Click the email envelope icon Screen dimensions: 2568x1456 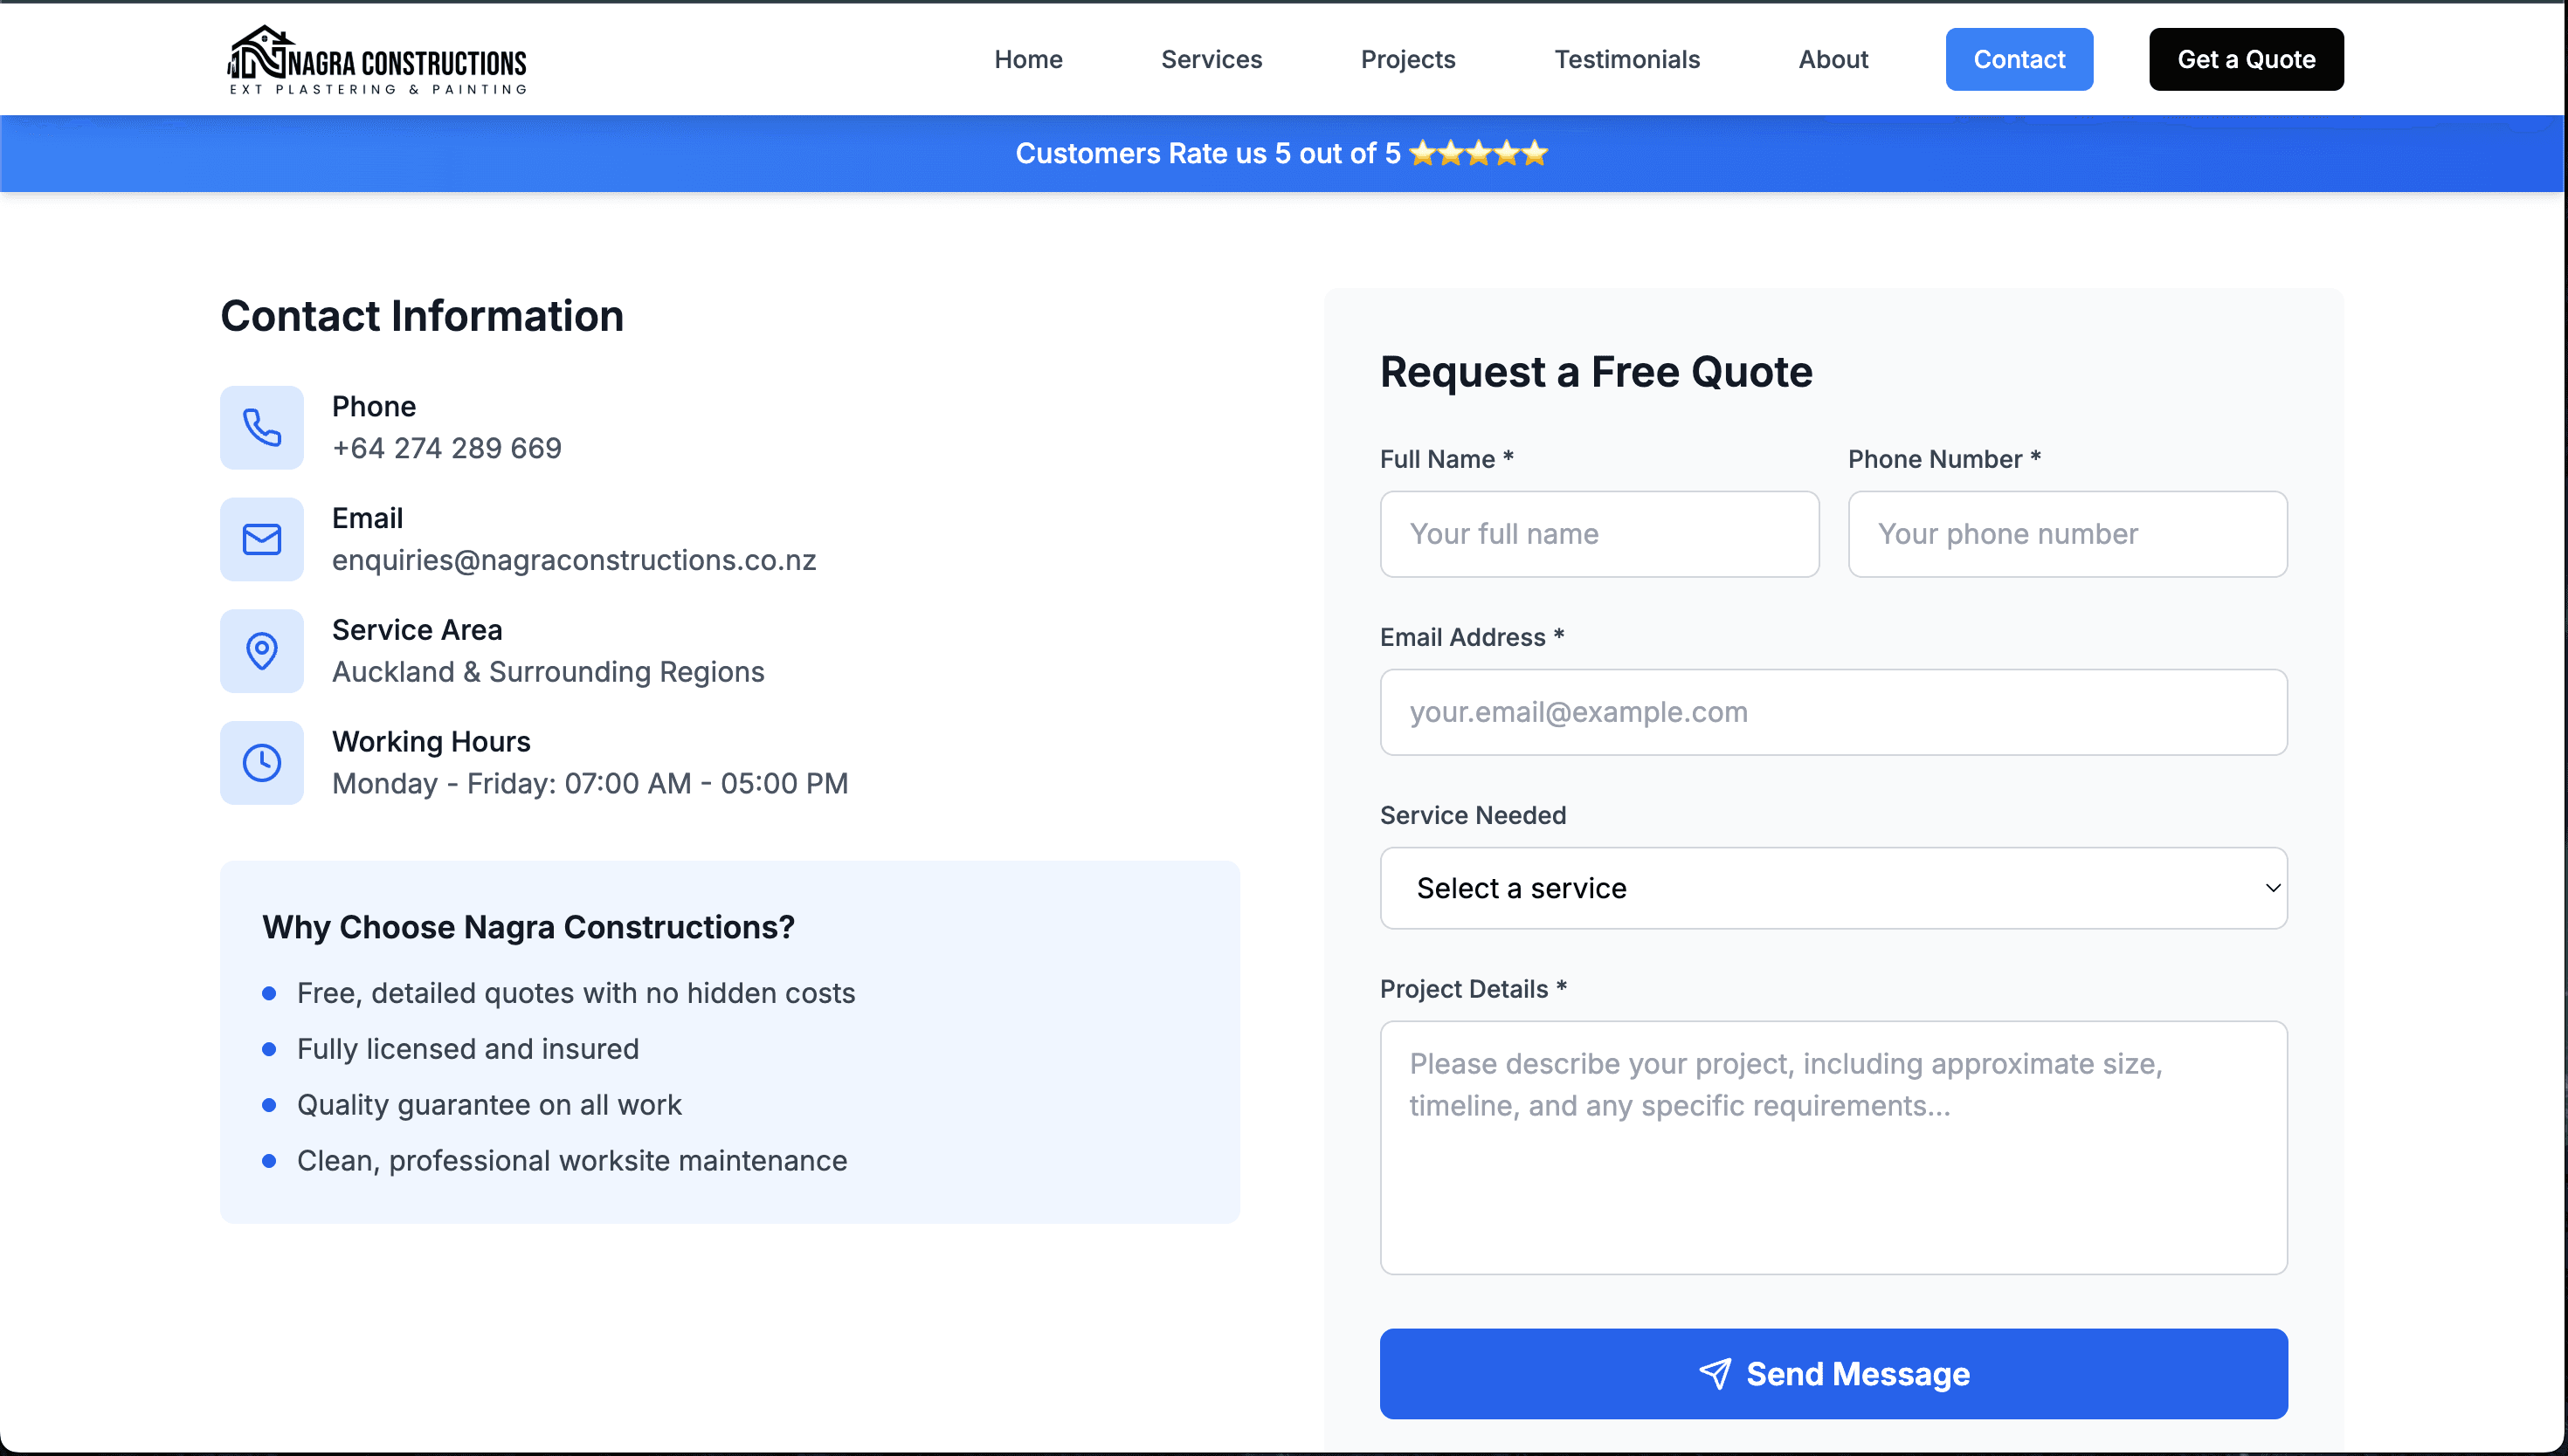(x=262, y=539)
